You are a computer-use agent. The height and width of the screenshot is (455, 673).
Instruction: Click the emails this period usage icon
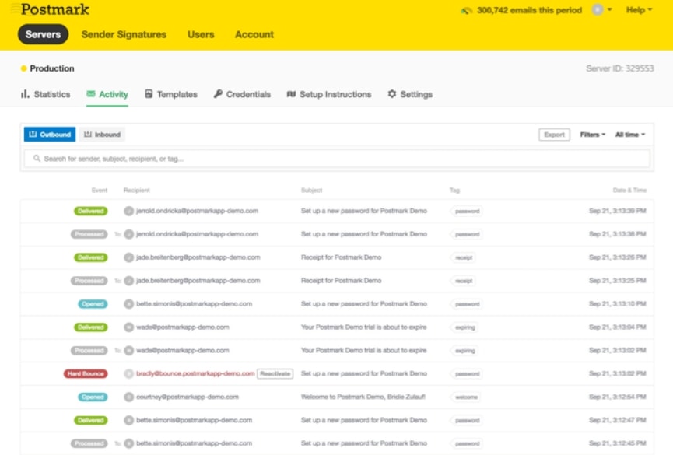coord(467,10)
